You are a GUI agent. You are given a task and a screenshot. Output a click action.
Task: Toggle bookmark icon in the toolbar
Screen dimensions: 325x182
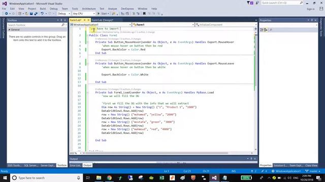tap(144, 14)
